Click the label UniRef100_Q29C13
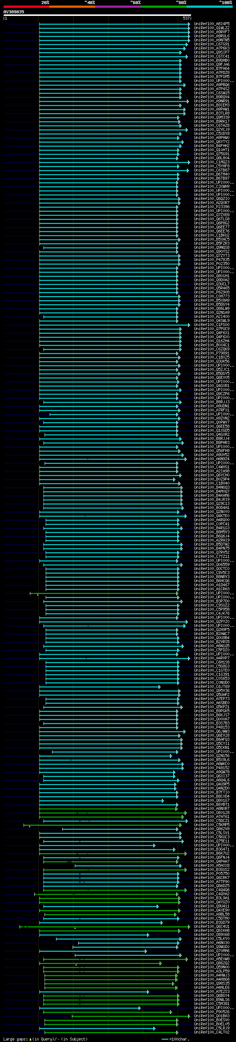 click(212, 503)
